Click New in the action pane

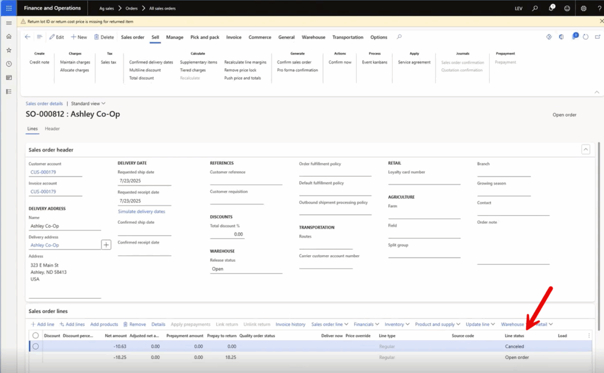(79, 37)
